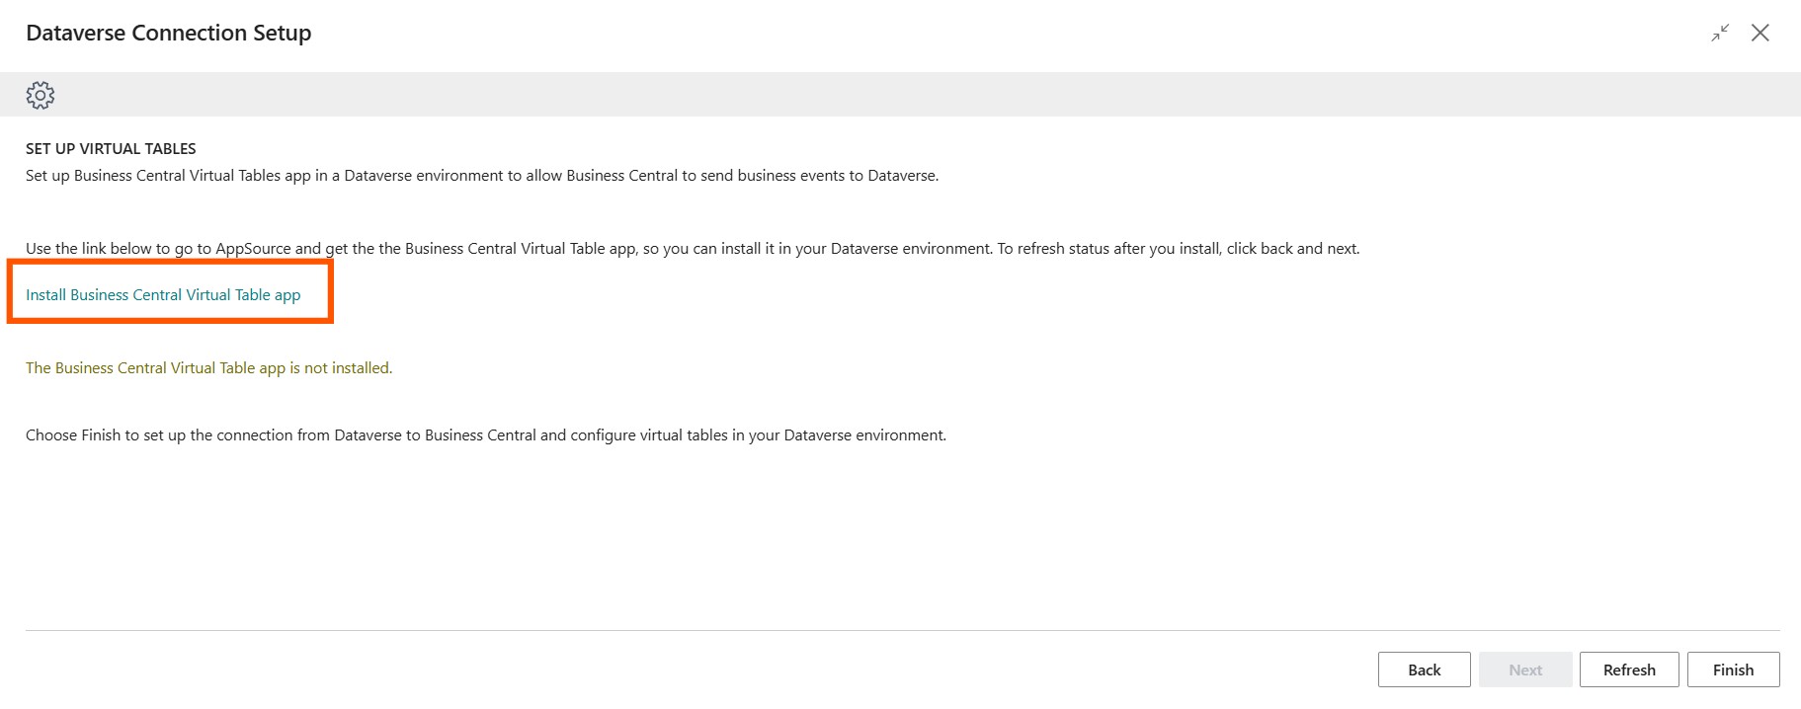Go back with the Back button
Image resolution: width=1801 pixels, height=709 pixels.
[x=1424, y=670]
